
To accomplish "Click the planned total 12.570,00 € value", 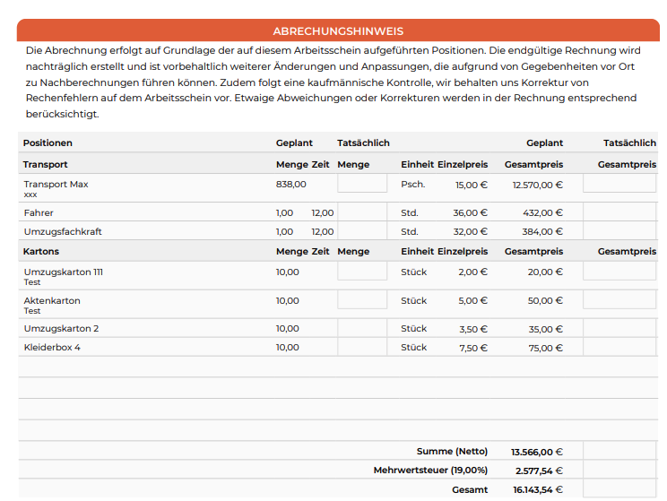I will point(537,185).
